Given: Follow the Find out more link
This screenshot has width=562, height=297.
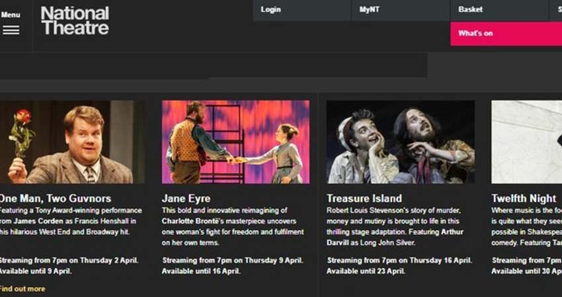Looking at the screenshot, I should pyautogui.click(x=22, y=288).
